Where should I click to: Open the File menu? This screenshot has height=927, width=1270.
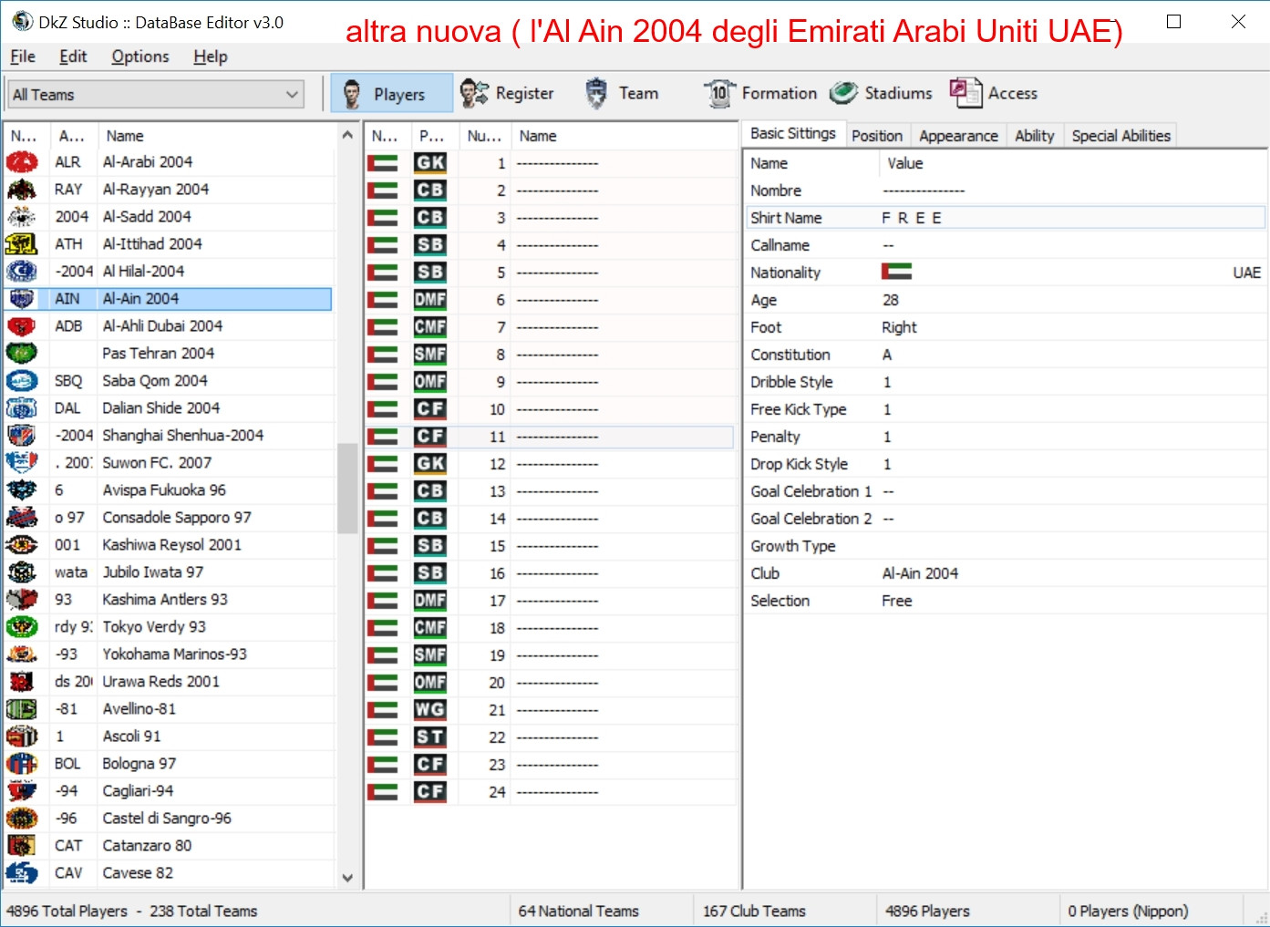23,57
